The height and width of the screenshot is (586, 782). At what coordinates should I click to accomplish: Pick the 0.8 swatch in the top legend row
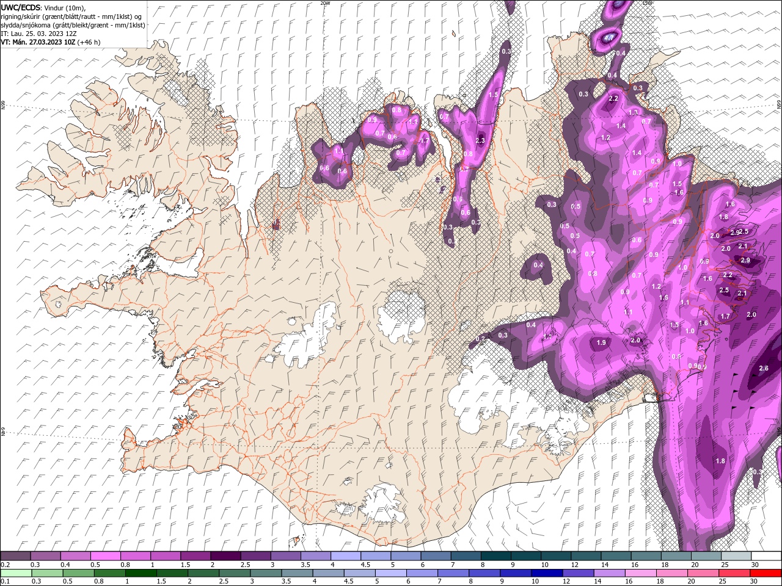pyautogui.click(x=136, y=556)
